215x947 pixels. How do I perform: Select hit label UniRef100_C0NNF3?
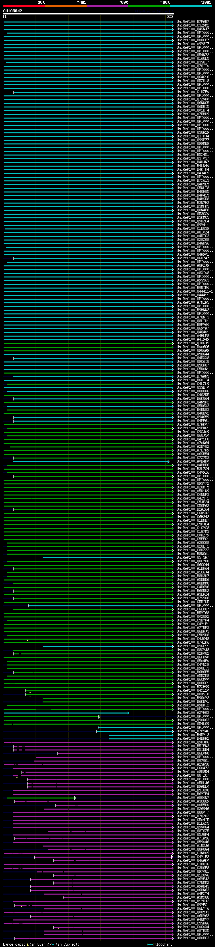click(193, 495)
